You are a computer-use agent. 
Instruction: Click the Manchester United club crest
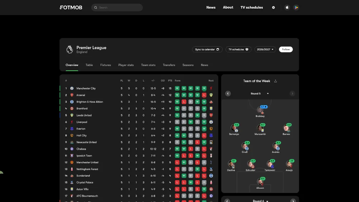pos(72,163)
